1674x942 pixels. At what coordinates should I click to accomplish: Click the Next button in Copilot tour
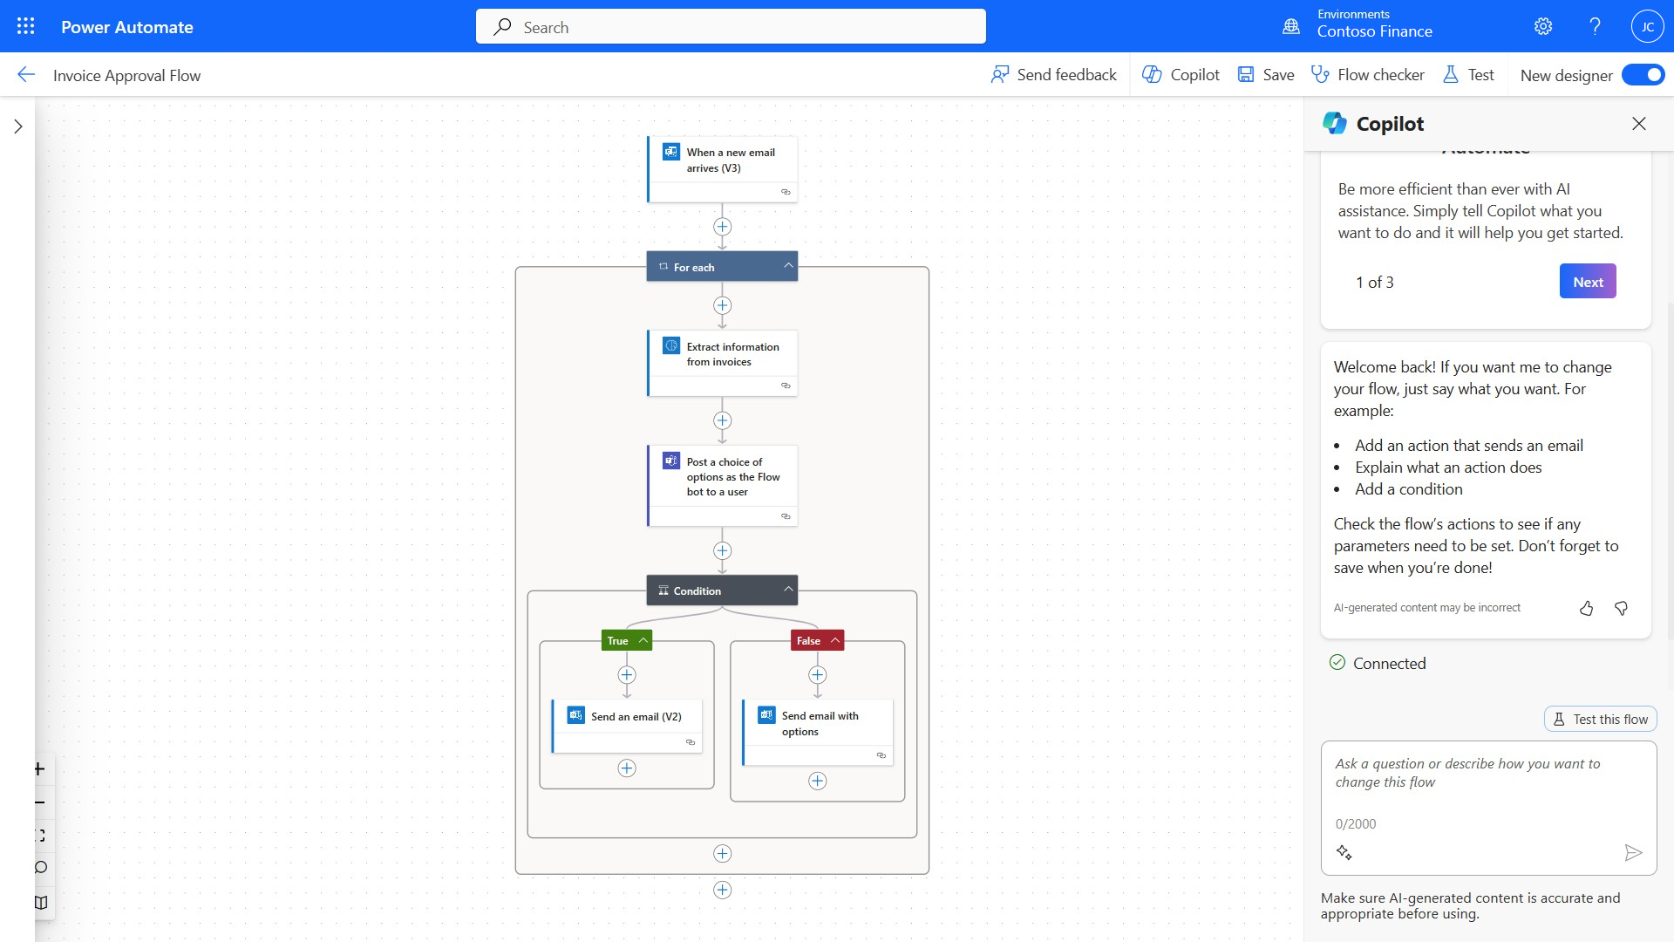coord(1587,281)
